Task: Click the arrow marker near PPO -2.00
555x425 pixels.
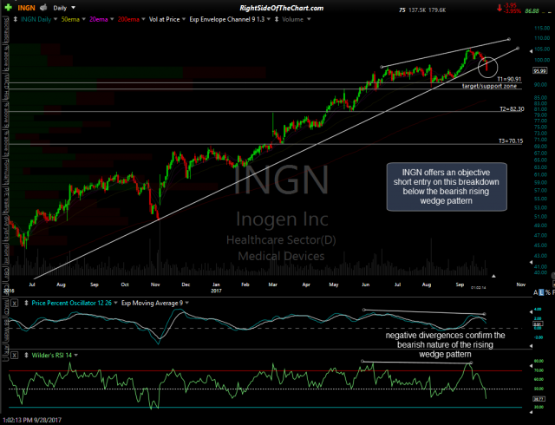Action: point(531,346)
